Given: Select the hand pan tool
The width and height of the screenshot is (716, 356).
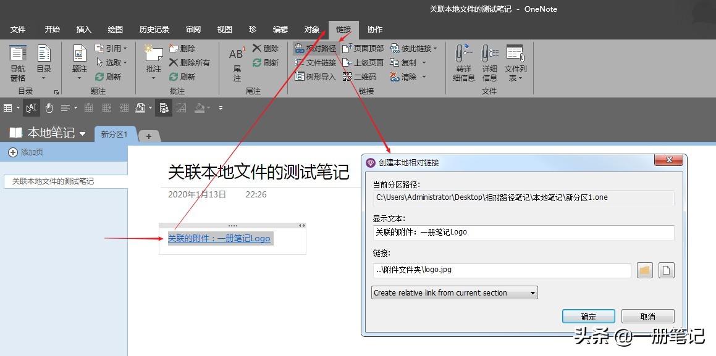Looking at the screenshot, I should click(49, 108).
